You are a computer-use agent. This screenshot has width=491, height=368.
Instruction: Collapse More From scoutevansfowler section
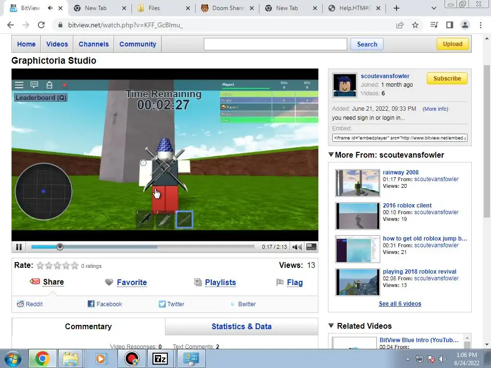pos(331,154)
